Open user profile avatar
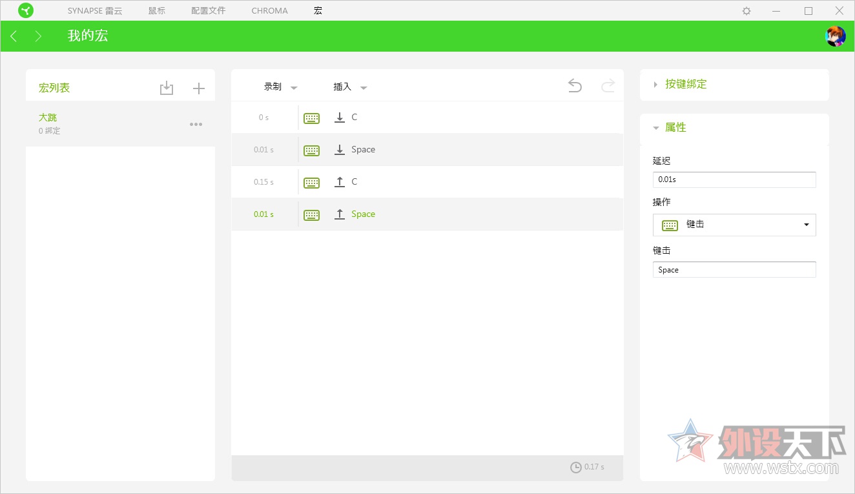Screen dimensions: 855x494 [x=835, y=36]
